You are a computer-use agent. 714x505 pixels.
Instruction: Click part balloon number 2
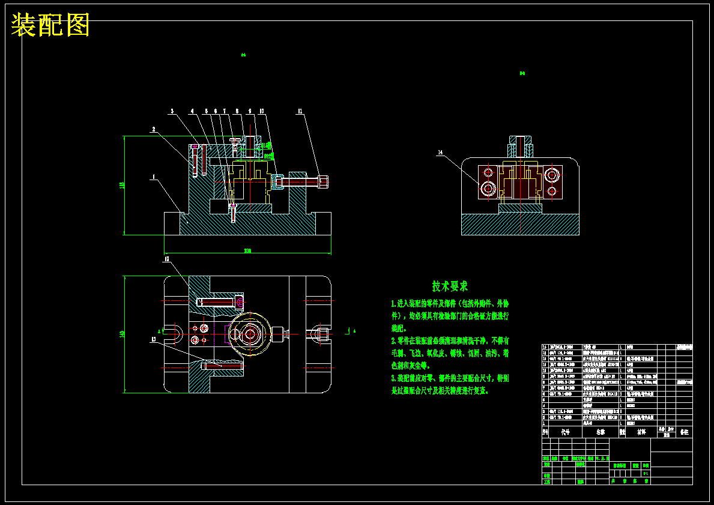(x=154, y=129)
